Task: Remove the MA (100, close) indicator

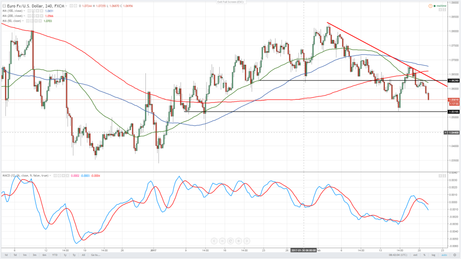Action: coord(41,11)
